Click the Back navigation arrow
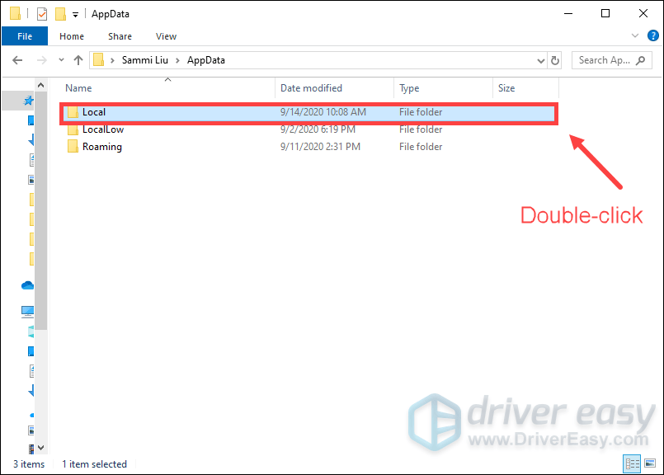Screen dimensions: 664x475 tap(18, 60)
